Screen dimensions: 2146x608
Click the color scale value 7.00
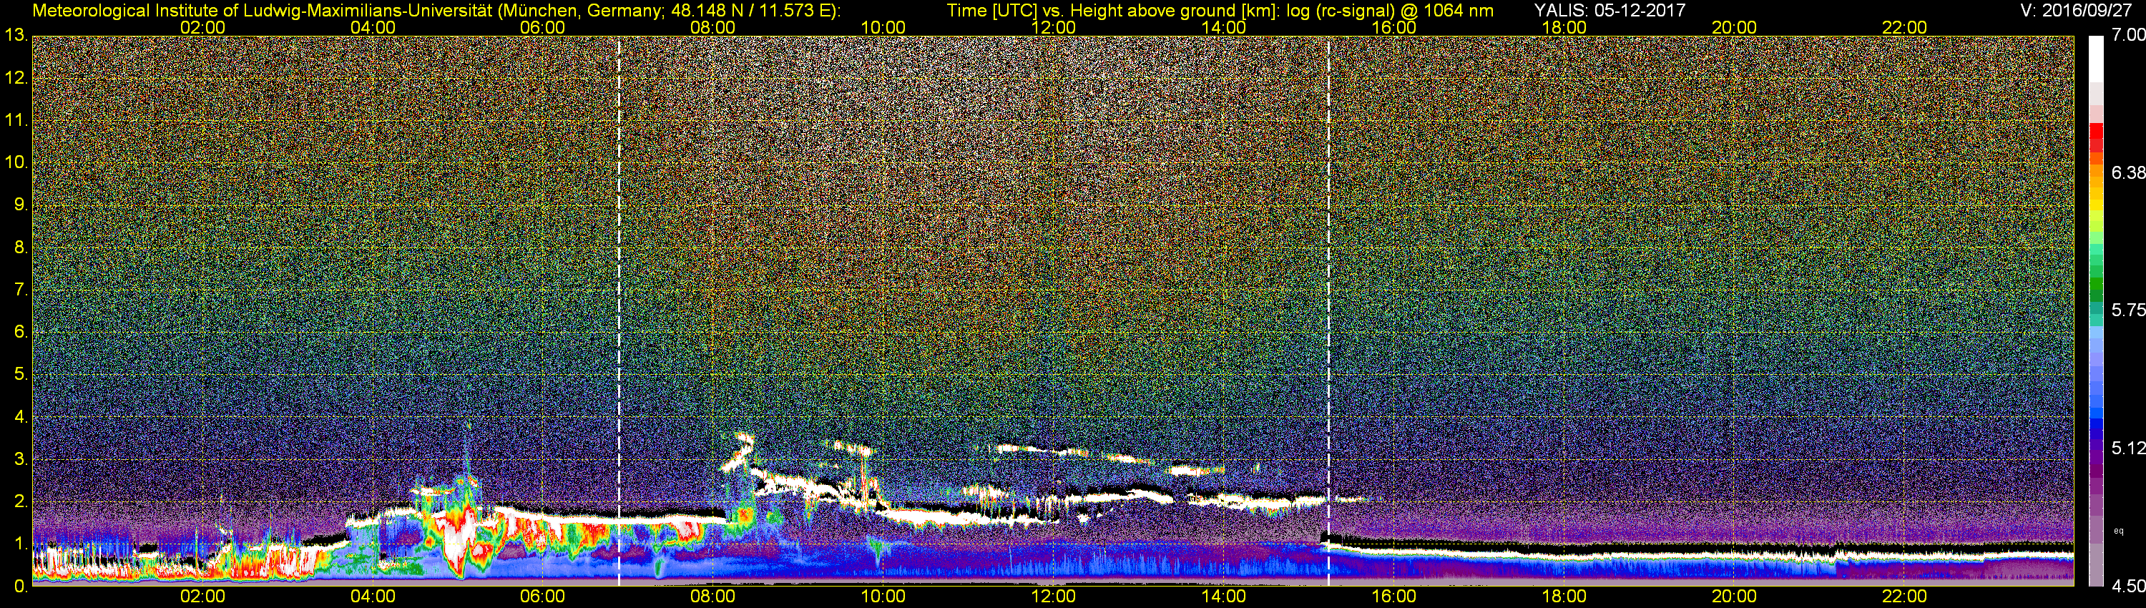pyautogui.click(x=2127, y=35)
